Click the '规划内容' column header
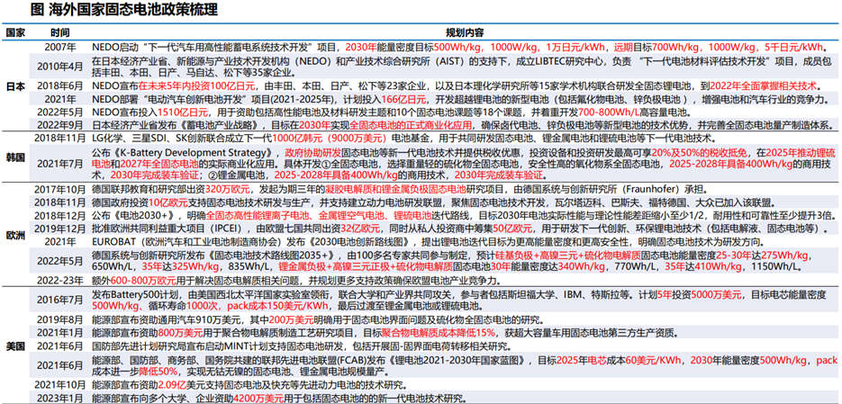Viewport: 842px width, 404px height. 465,31
